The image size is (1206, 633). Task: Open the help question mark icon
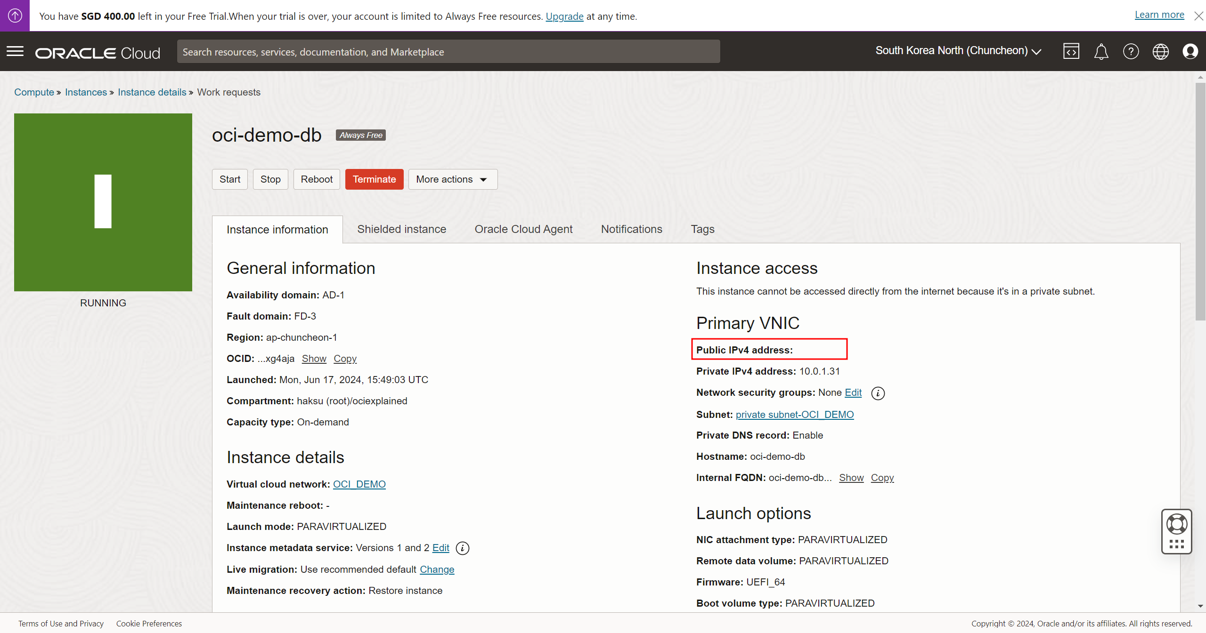[x=1131, y=51]
